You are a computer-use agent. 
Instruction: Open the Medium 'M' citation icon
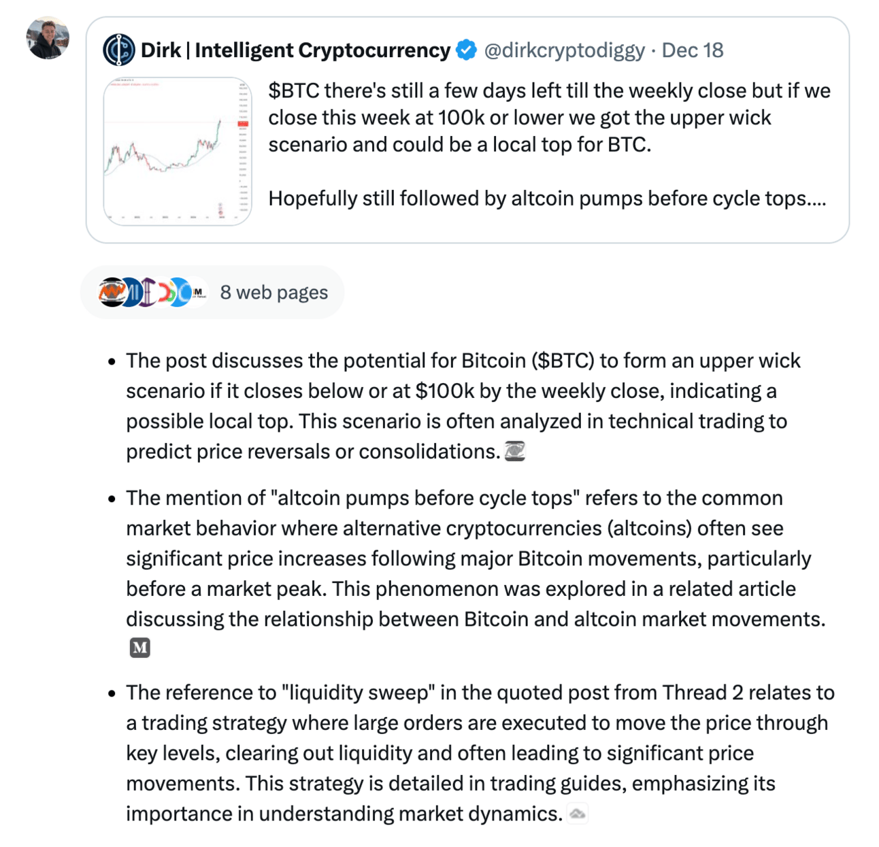[x=139, y=648]
